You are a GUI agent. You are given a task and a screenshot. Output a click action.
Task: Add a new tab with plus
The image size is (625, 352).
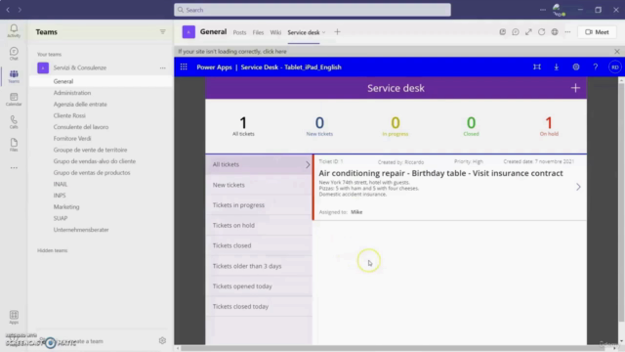[337, 32]
